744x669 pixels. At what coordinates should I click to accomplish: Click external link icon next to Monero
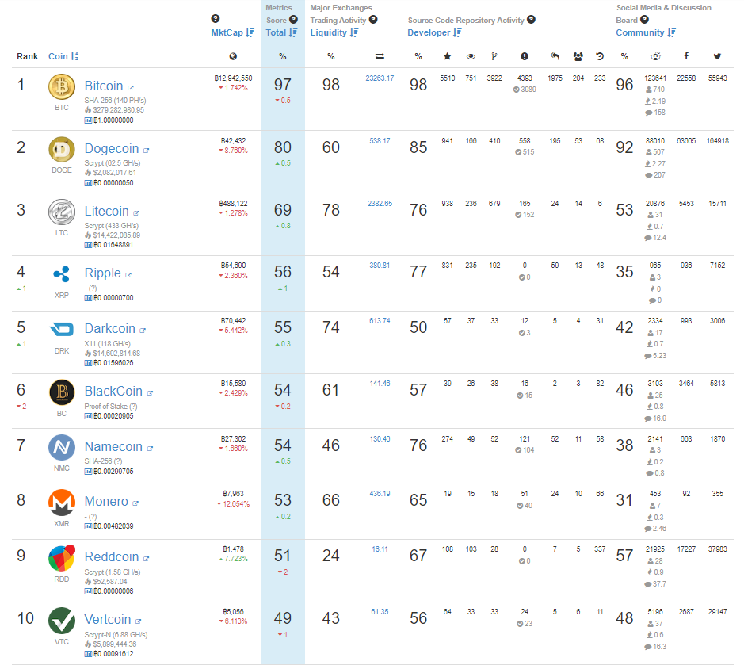[x=135, y=503]
